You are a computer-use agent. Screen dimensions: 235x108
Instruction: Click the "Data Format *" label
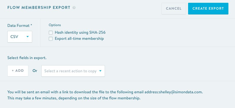point(20,25)
